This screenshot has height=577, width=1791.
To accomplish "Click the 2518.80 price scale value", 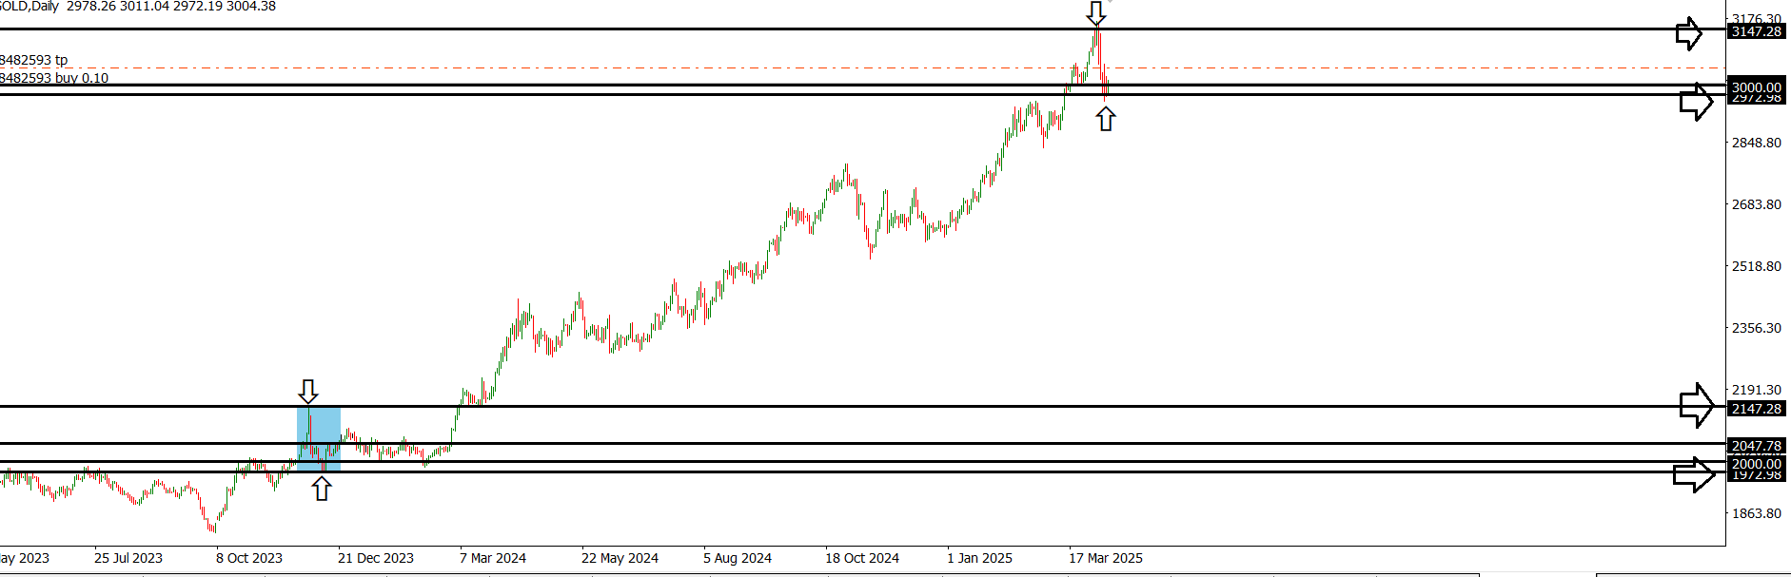I will 1757,266.
